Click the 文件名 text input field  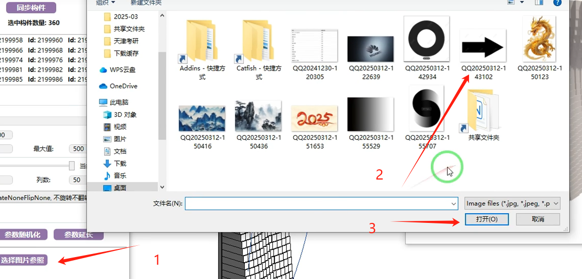click(317, 204)
